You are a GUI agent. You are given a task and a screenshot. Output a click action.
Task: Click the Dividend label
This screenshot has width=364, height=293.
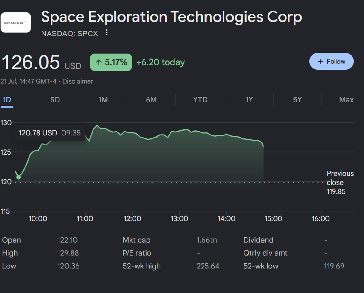pos(258,240)
